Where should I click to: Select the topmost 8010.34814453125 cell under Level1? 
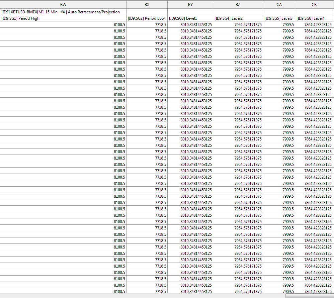190,25
